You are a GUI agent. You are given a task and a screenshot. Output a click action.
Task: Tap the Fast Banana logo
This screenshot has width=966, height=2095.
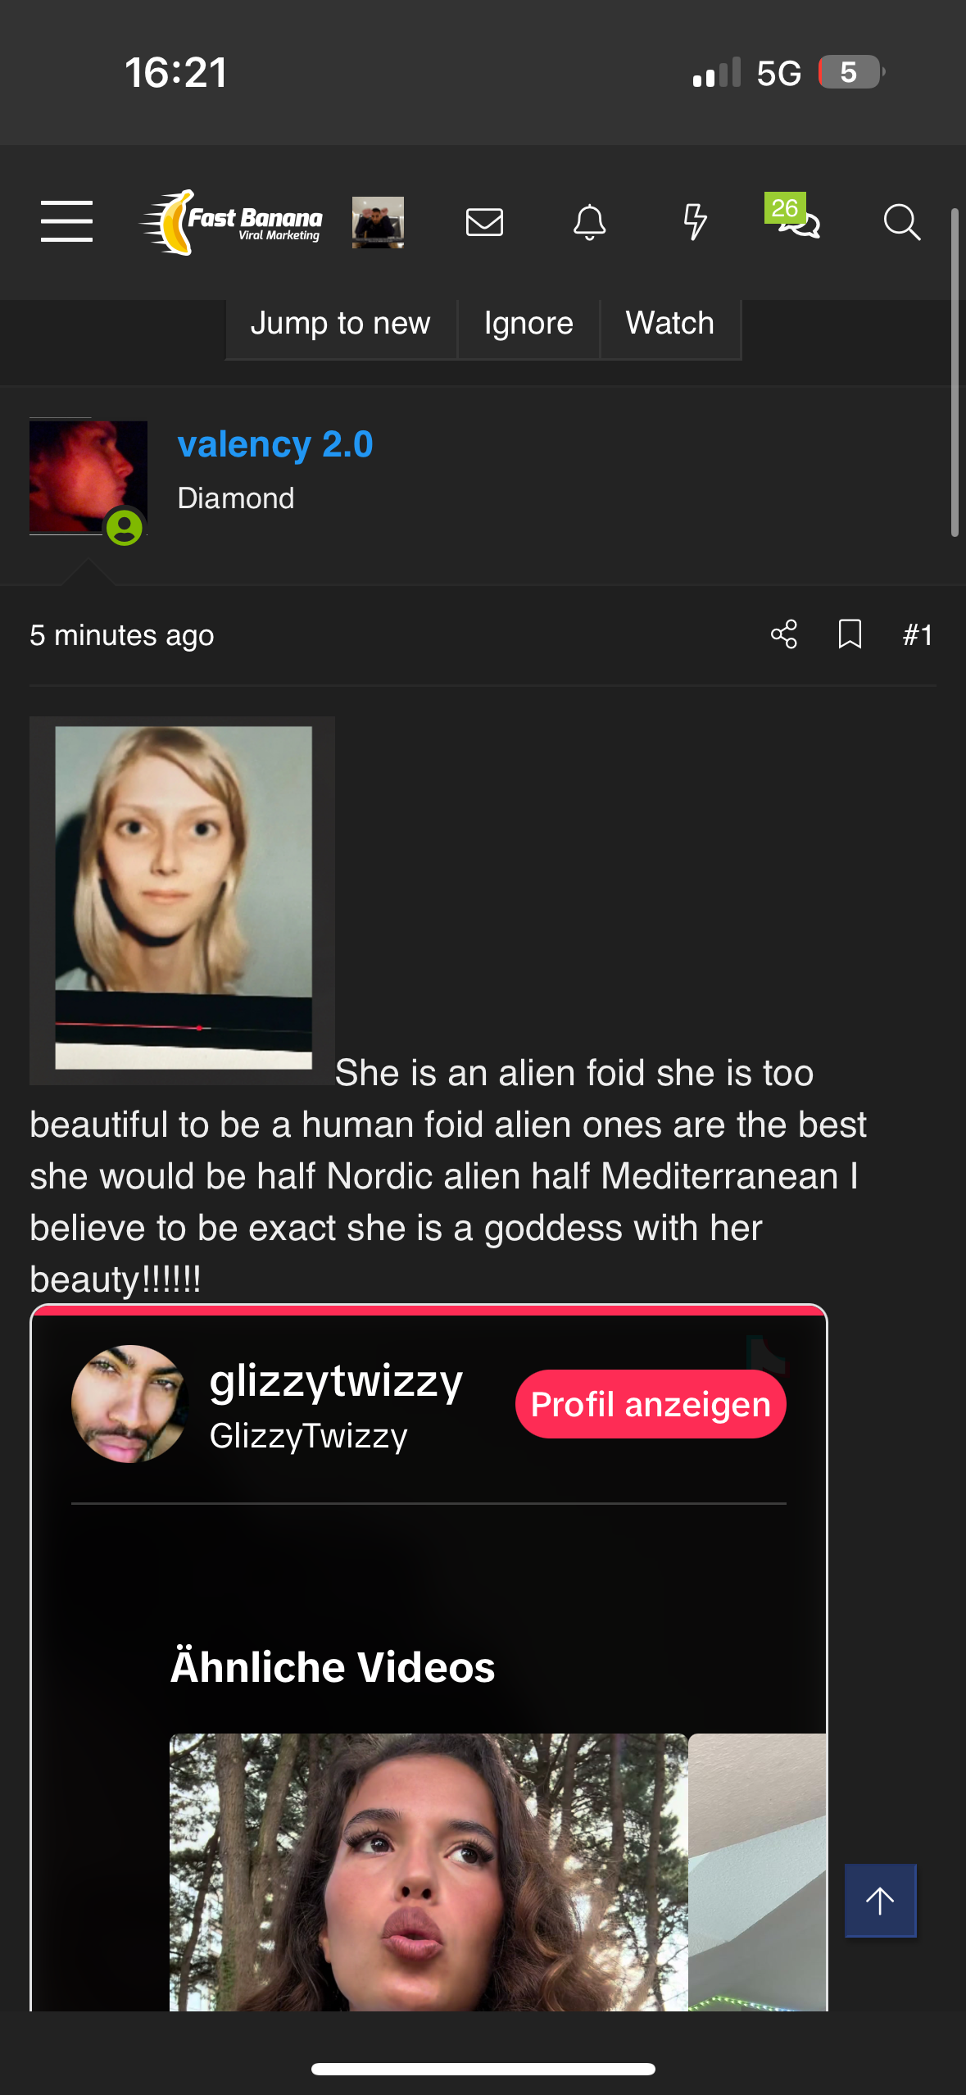coord(232,222)
